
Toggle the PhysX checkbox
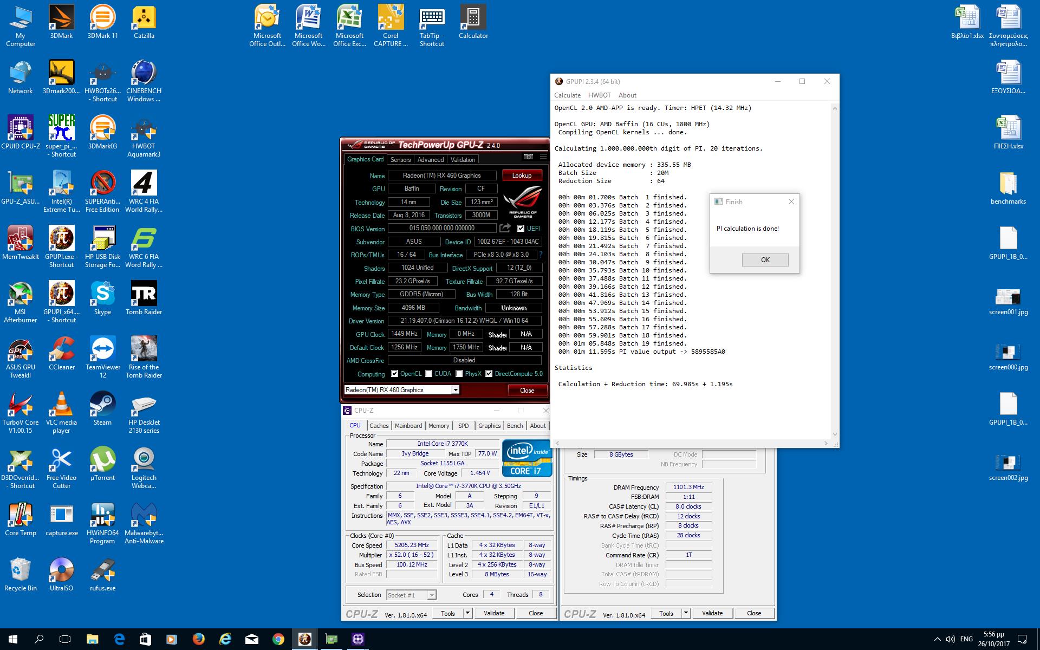[x=459, y=374]
